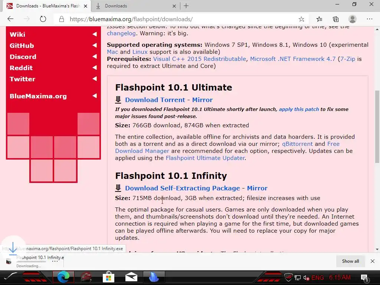
Task: Switch to the Downloads tab
Action: [x=136, y=6]
